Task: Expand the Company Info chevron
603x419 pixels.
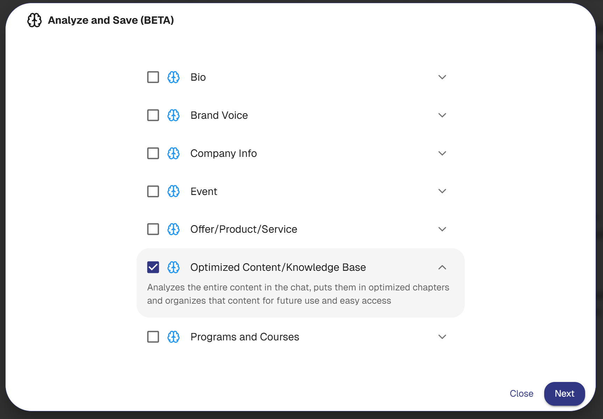Action: coord(442,153)
